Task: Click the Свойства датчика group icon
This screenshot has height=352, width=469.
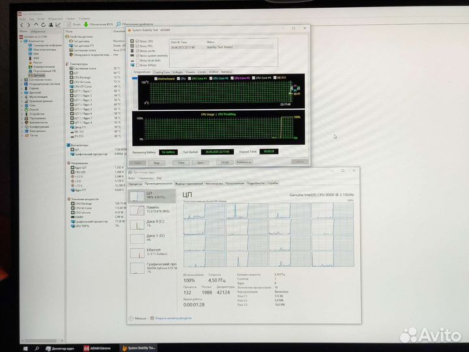Action: [67, 37]
